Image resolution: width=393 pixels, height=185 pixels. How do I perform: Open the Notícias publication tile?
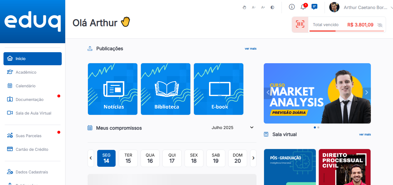[113, 89]
